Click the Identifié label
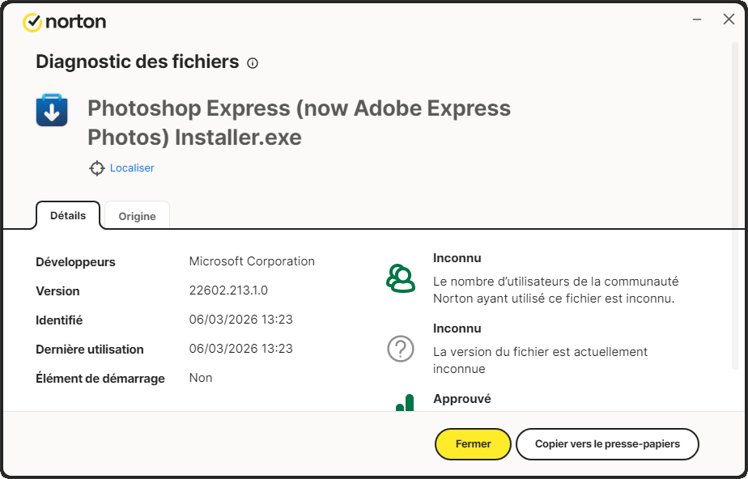The height and width of the screenshot is (479, 748). (x=59, y=320)
